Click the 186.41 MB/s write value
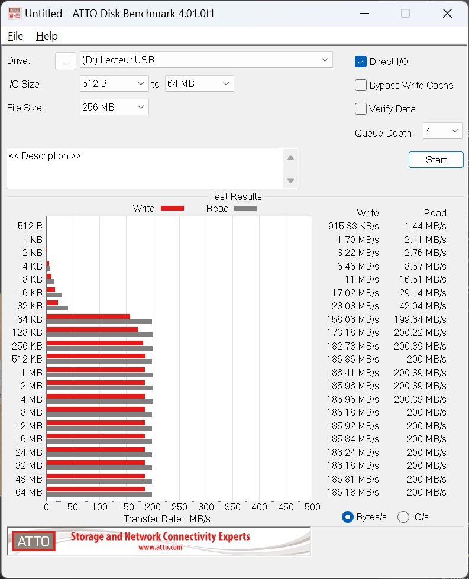The width and height of the screenshot is (469, 579). click(x=352, y=373)
